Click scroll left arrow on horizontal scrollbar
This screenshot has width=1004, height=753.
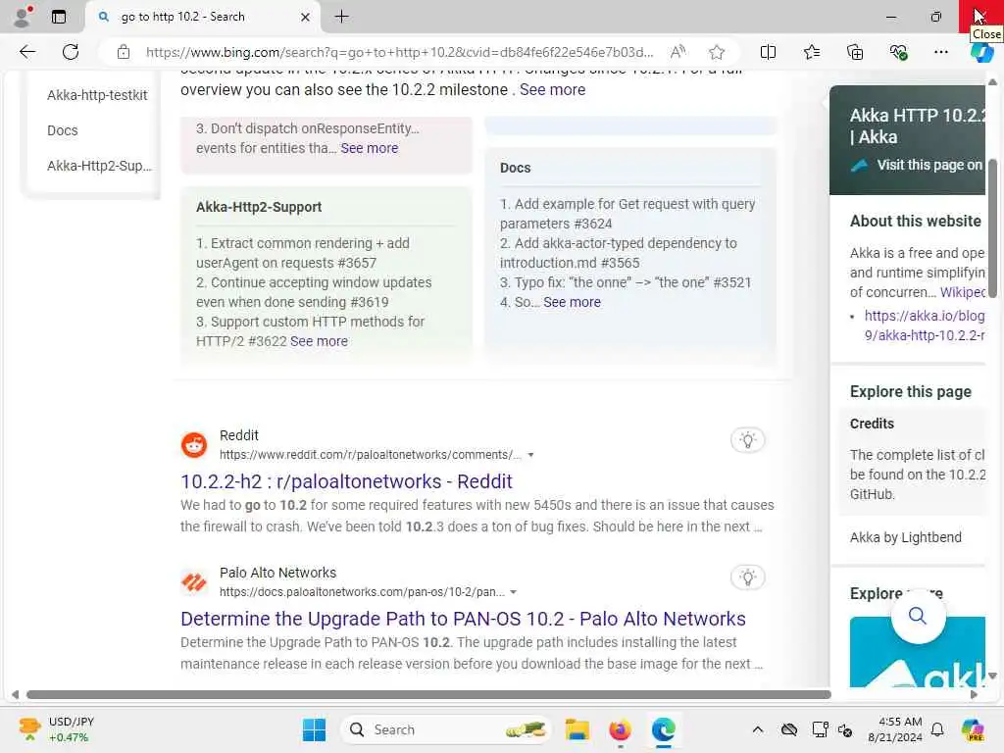coord(15,695)
